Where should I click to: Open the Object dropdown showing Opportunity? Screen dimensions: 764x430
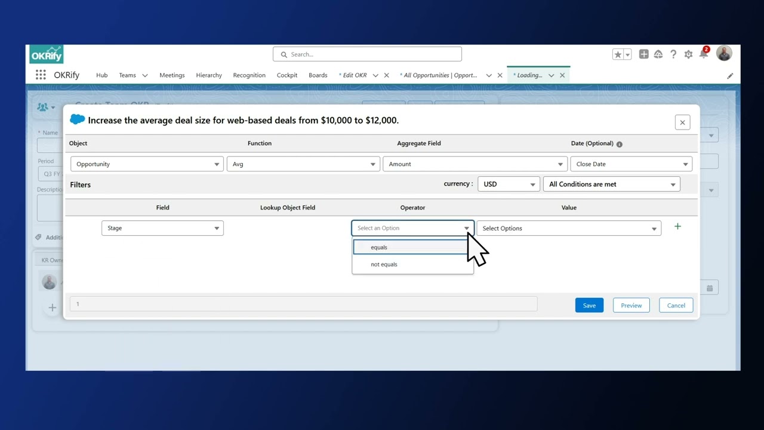(147, 164)
